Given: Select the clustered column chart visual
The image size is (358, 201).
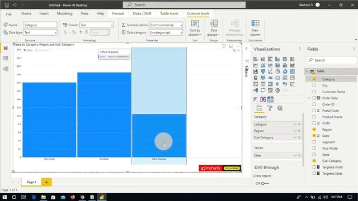Looking at the screenshot, I should 277,59.
